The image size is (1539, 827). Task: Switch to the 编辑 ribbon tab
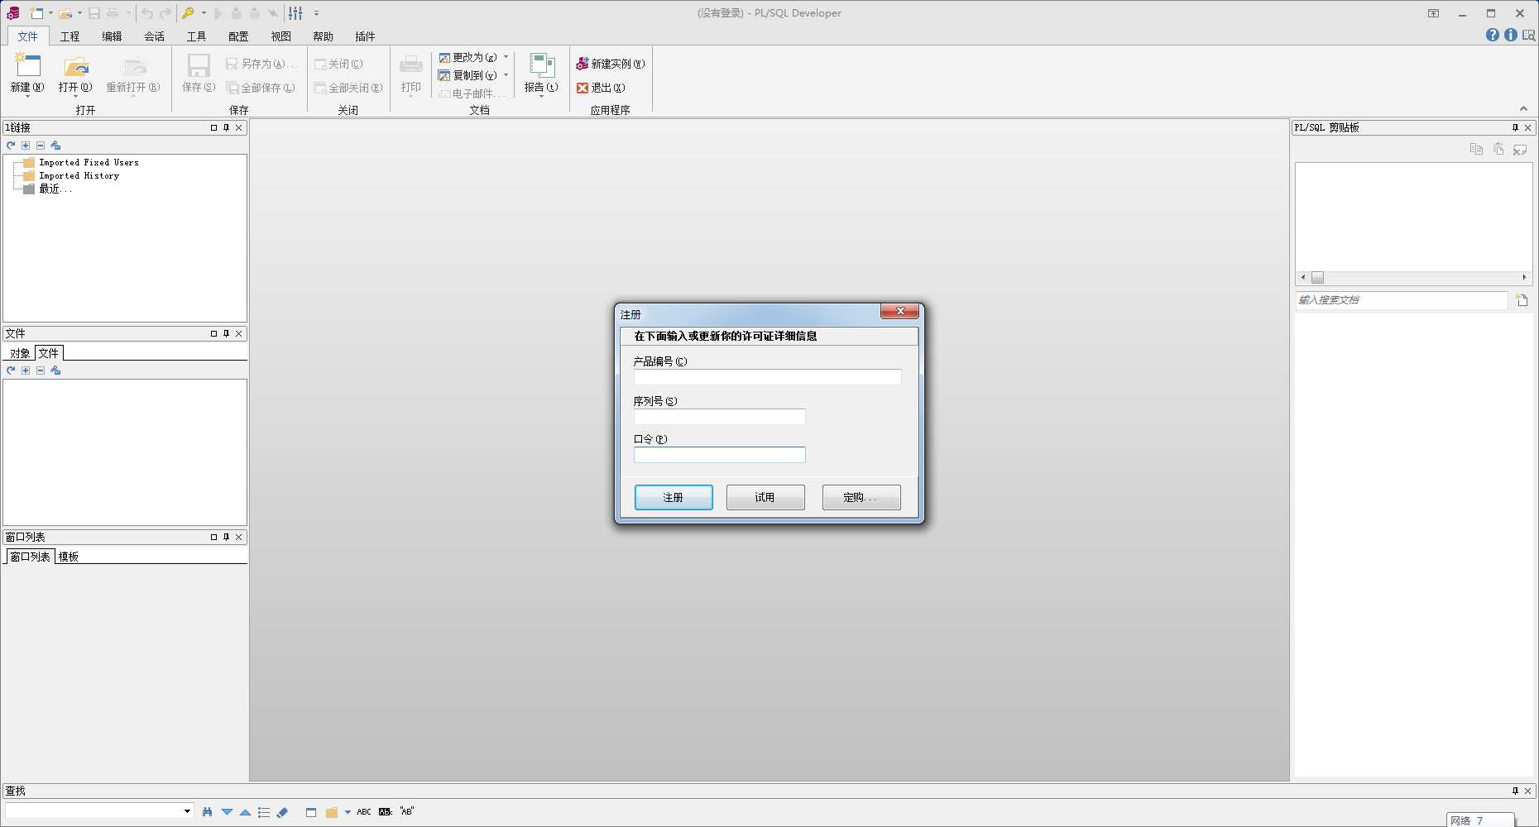coord(112,36)
